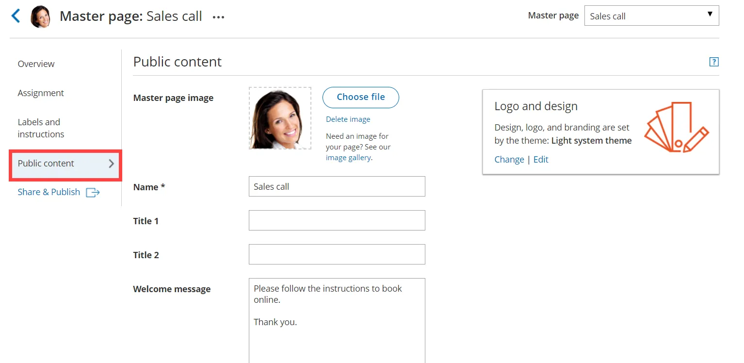744x363 pixels.
Task: Open the image gallery link
Action: 348,158
